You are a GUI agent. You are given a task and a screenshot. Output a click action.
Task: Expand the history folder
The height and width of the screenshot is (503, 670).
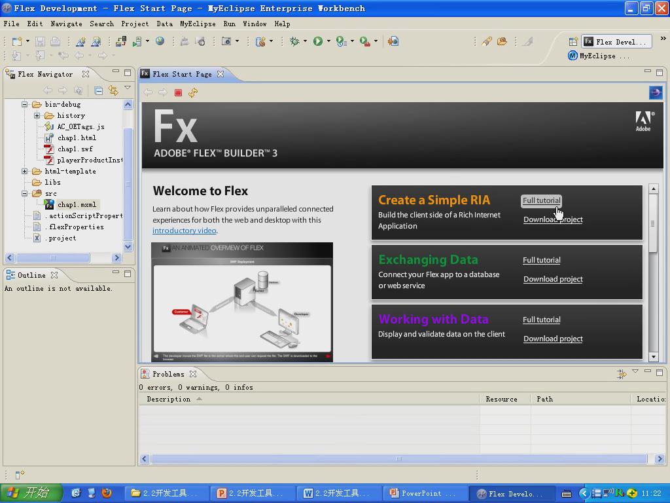37,115
